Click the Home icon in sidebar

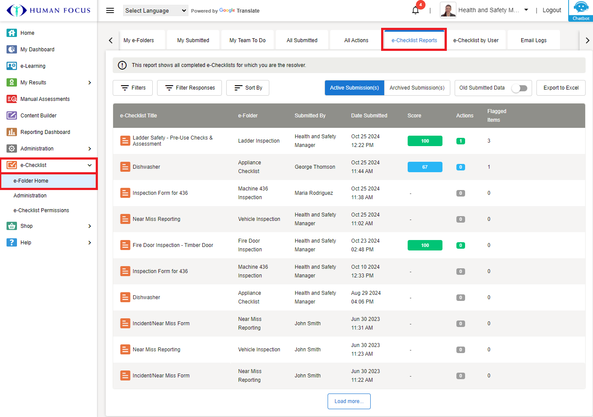click(12, 33)
